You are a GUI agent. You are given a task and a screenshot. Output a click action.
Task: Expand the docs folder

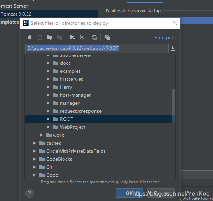point(48,63)
